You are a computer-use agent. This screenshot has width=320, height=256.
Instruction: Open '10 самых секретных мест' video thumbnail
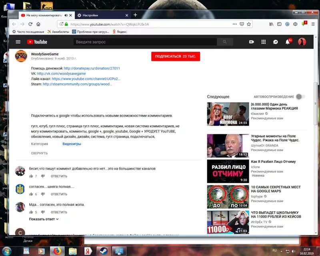click(x=228, y=197)
